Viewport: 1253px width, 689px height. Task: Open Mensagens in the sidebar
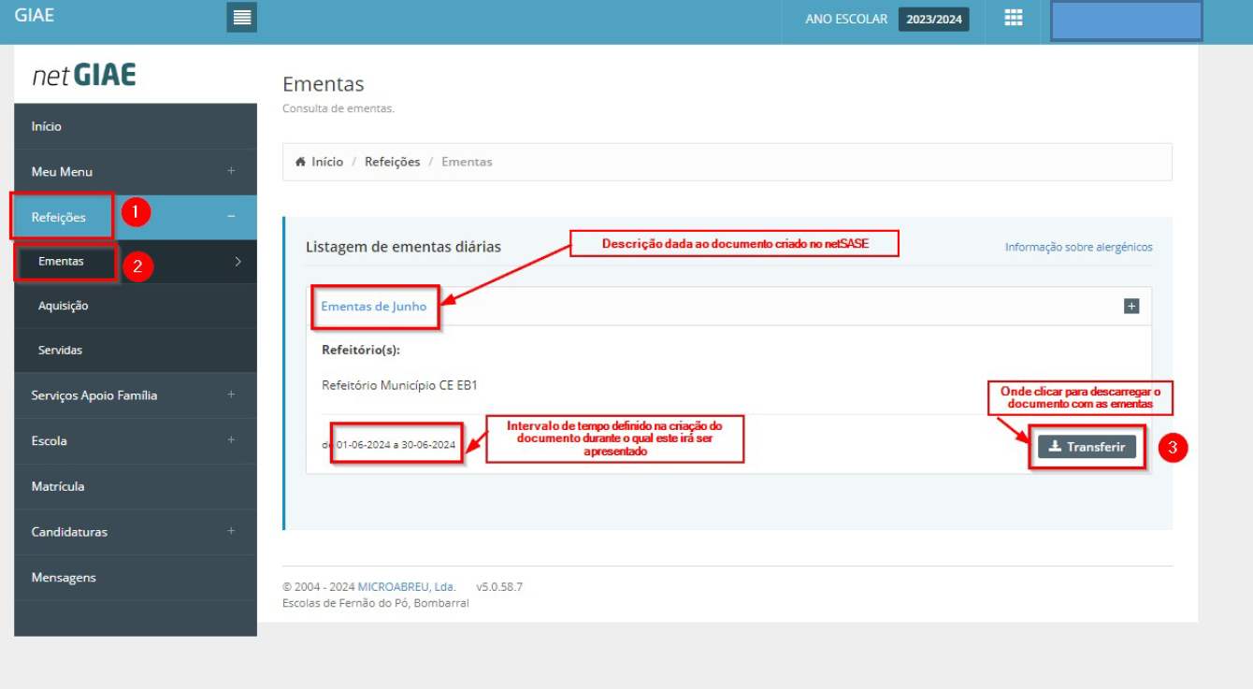click(x=64, y=577)
